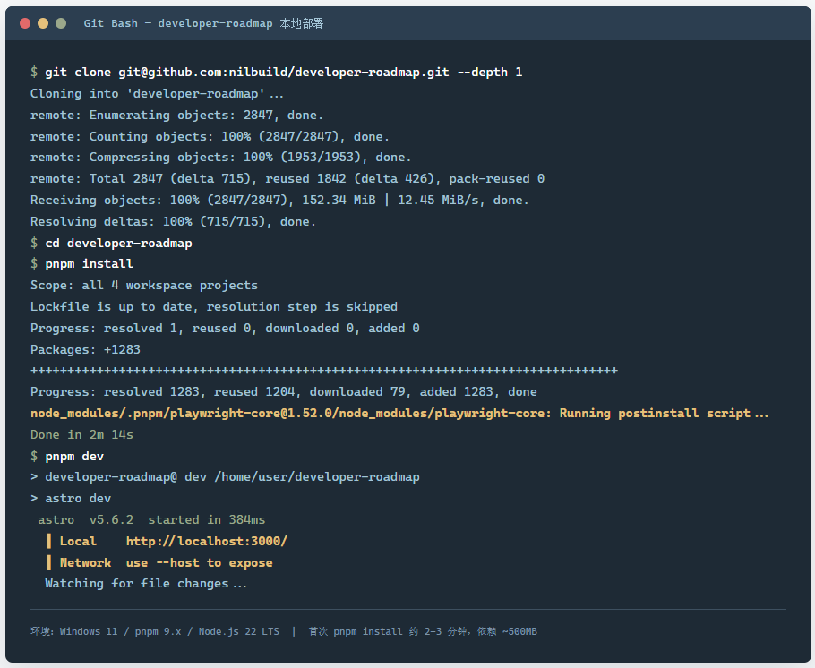815x668 pixels.
Task: Click the 'pnpm install' command
Action: click(x=81, y=264)
